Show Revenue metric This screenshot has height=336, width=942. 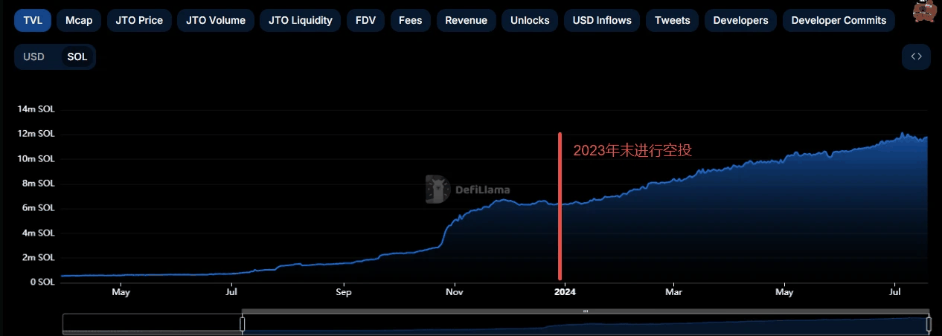click(x=466, y=20)
